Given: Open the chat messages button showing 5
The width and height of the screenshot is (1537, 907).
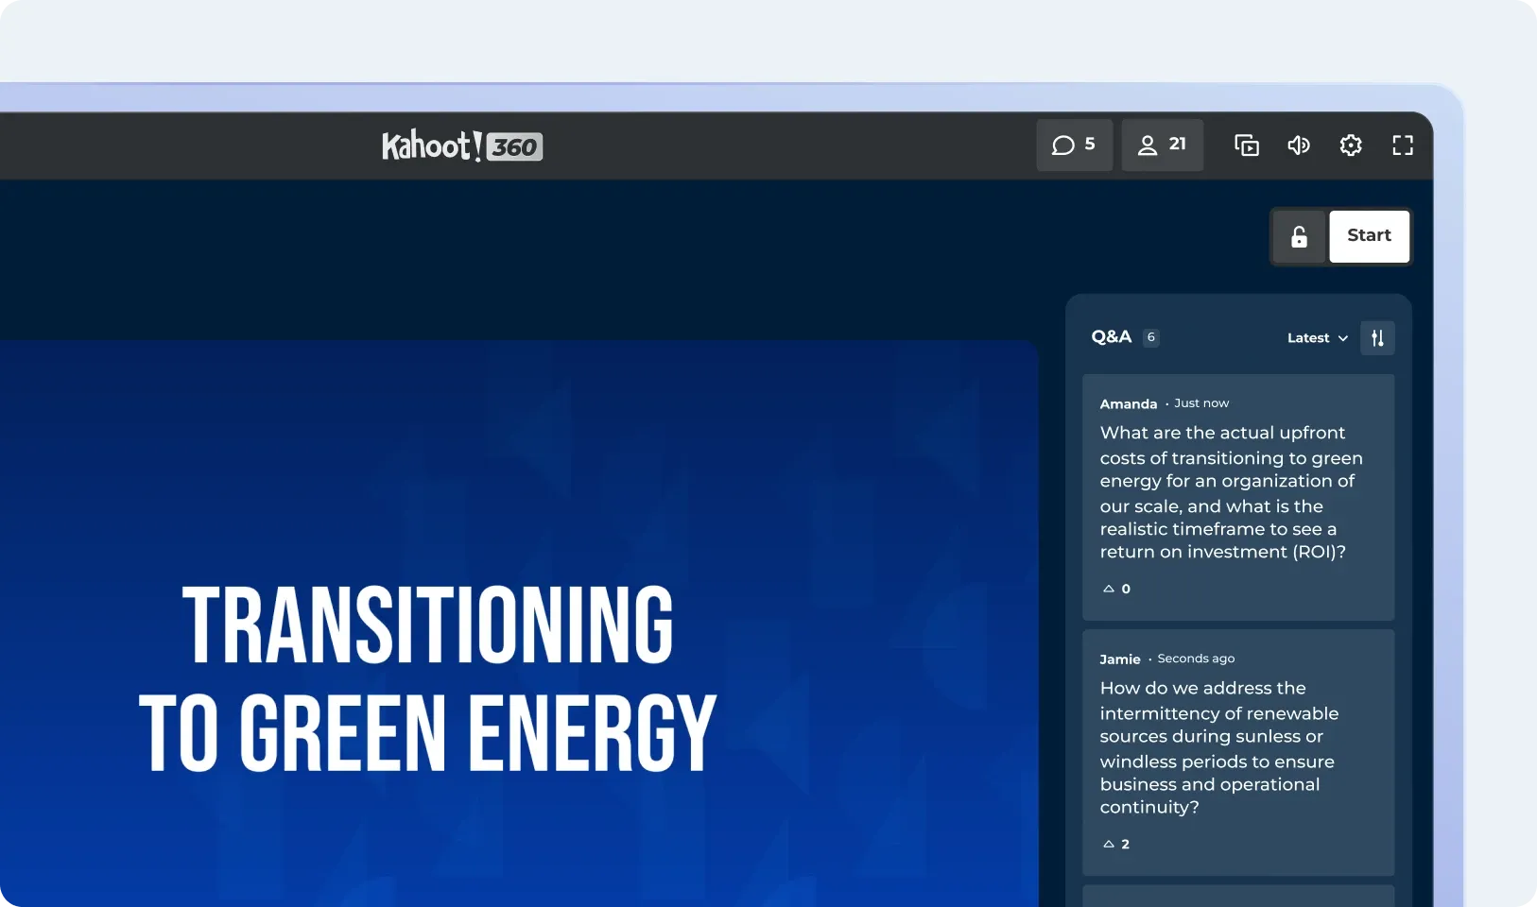Looking at the screenshot, I should click(1074, 145).
